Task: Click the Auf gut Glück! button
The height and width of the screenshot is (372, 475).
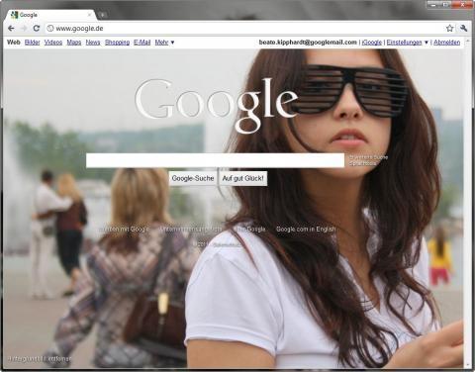Action: point(243,178)
